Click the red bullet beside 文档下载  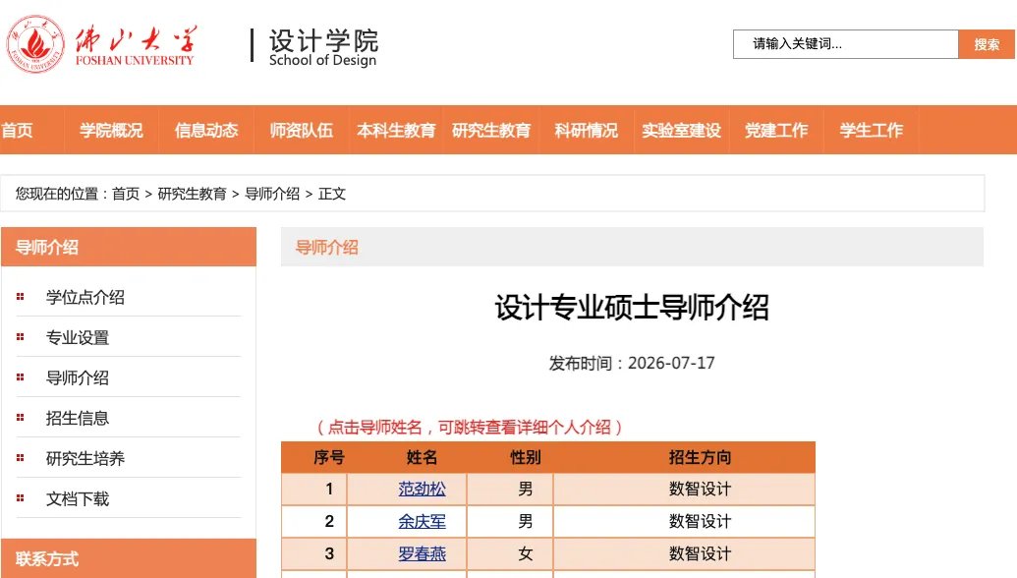[20, 497]
